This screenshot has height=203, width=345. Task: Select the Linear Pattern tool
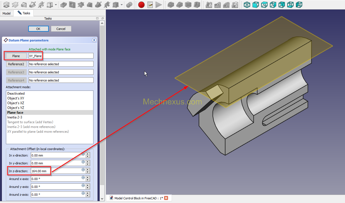[x=218, y=4]
